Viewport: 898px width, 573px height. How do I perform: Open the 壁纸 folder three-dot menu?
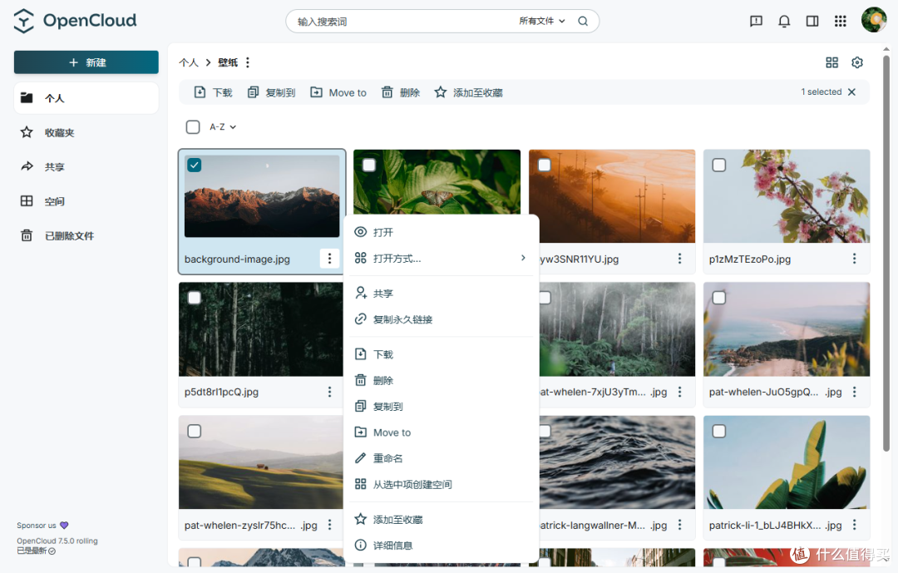tap(248, 62)
